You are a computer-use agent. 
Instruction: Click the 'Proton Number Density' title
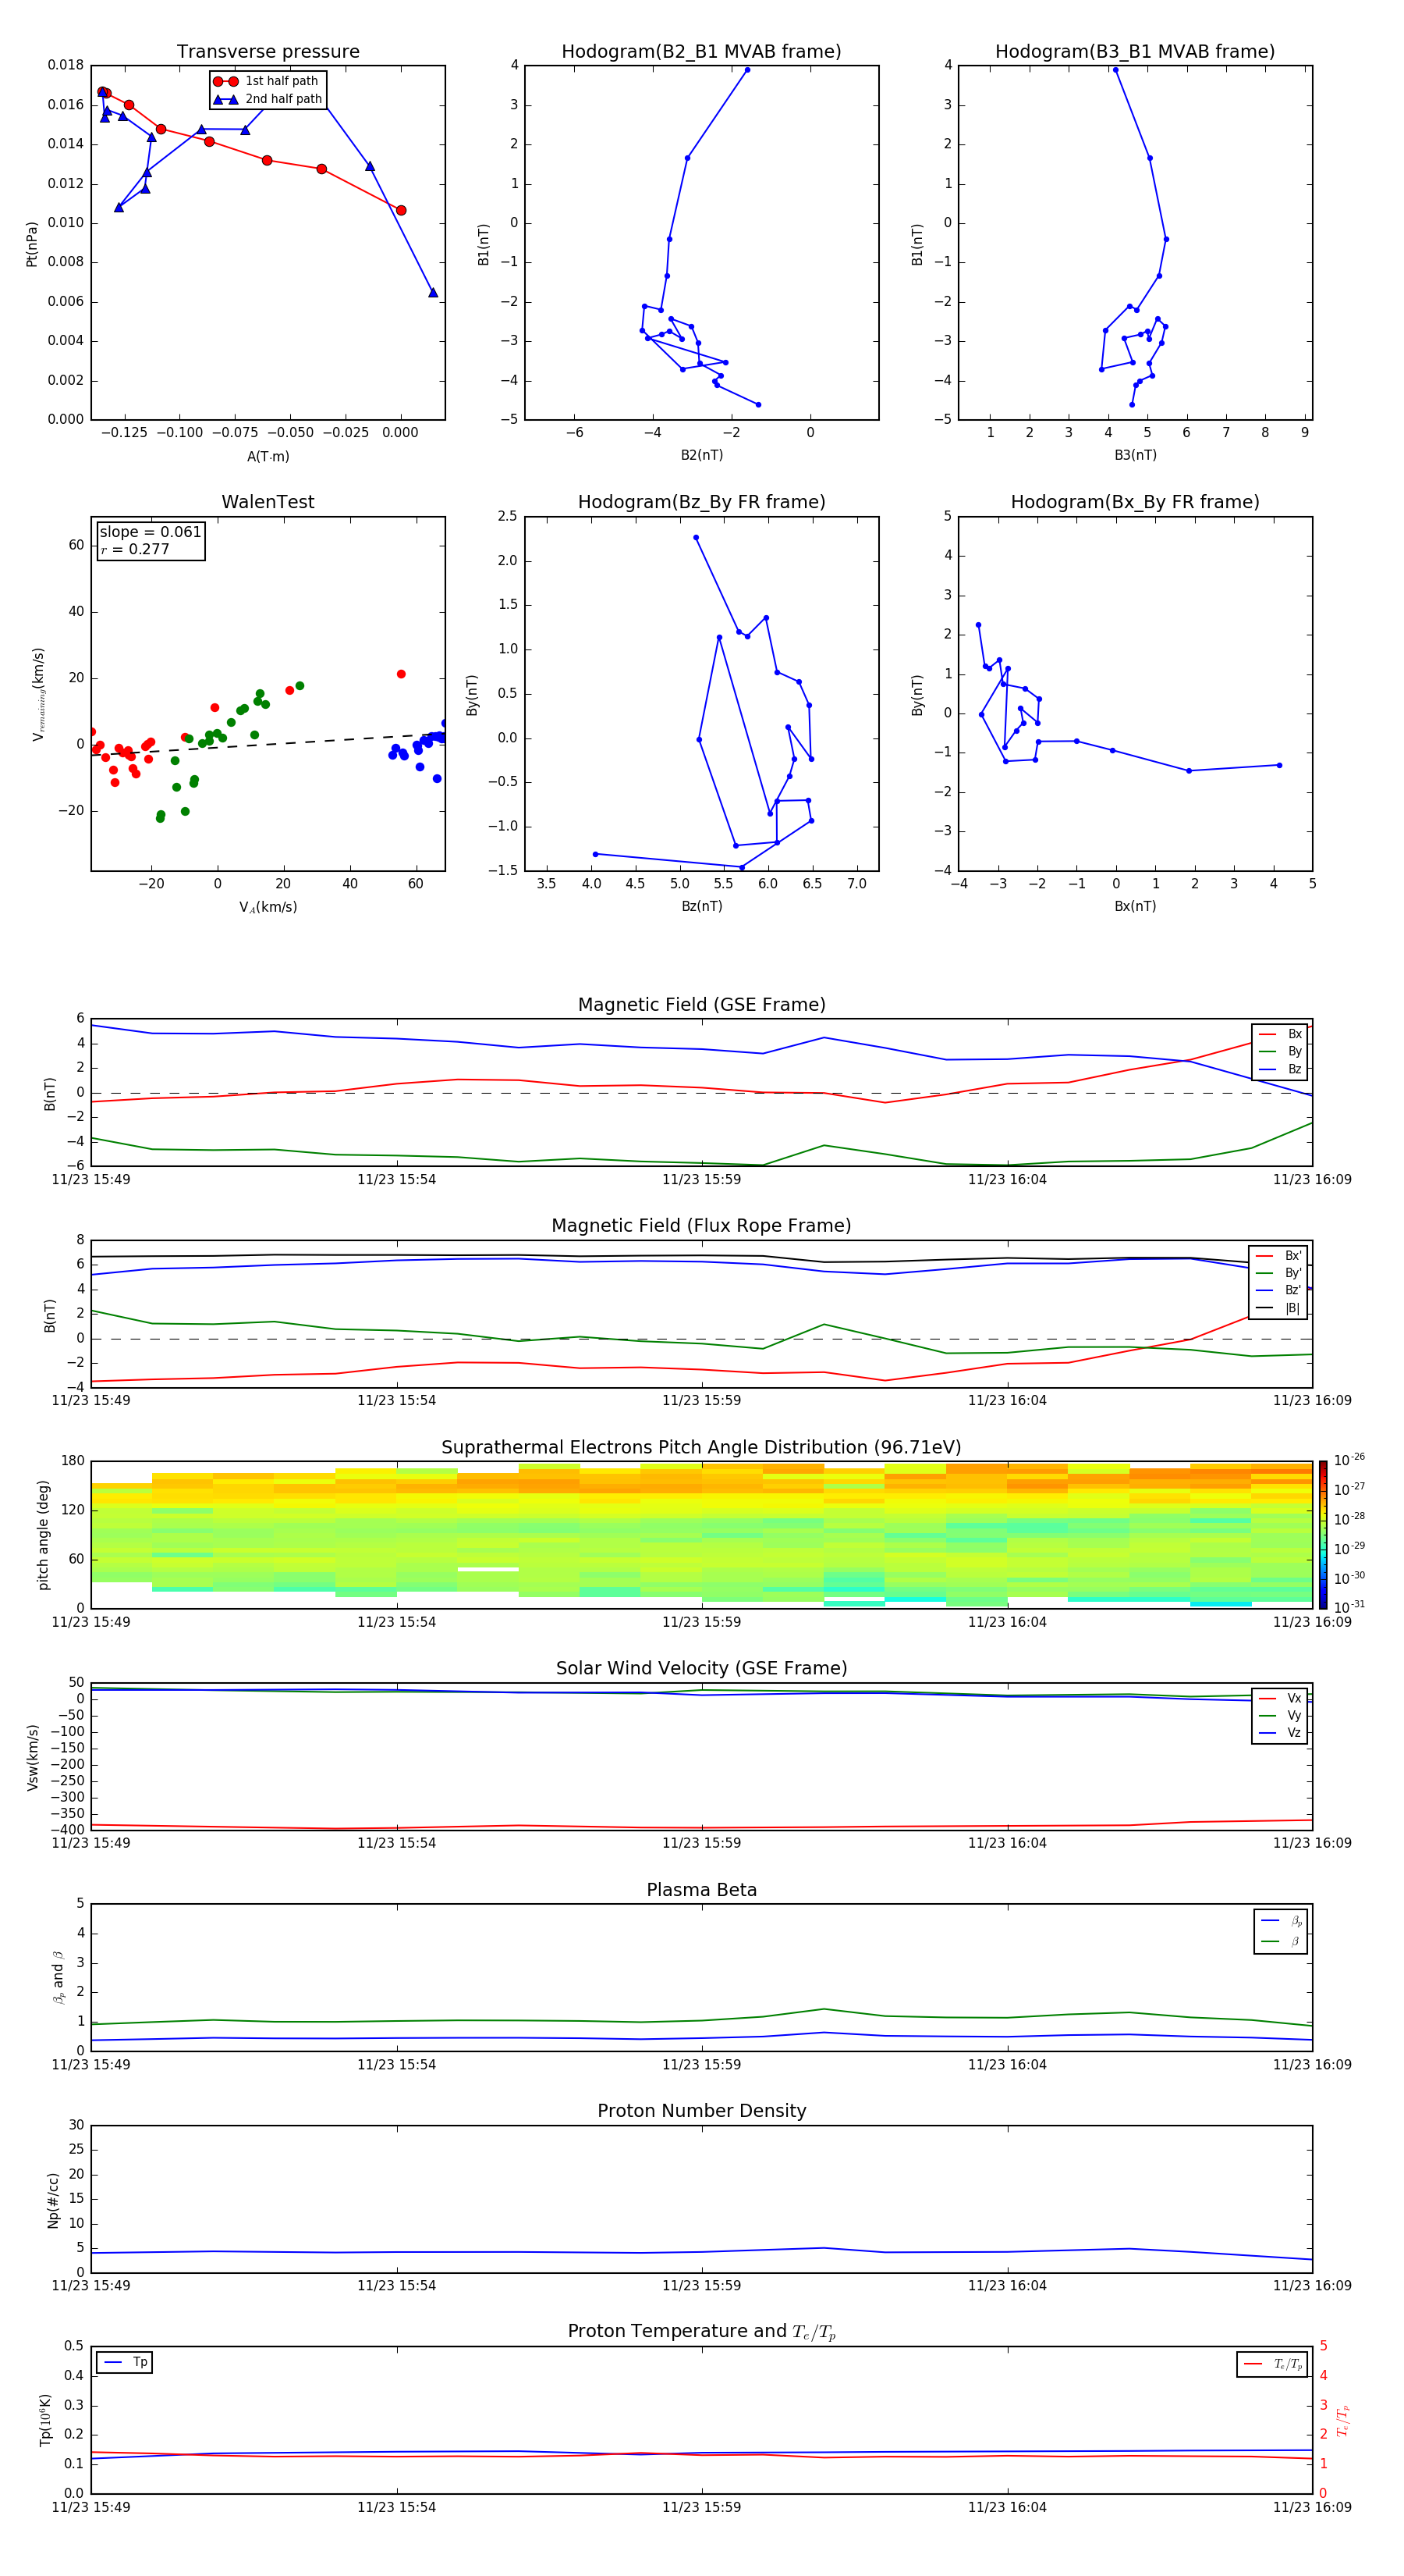(x=701, y=2111)
